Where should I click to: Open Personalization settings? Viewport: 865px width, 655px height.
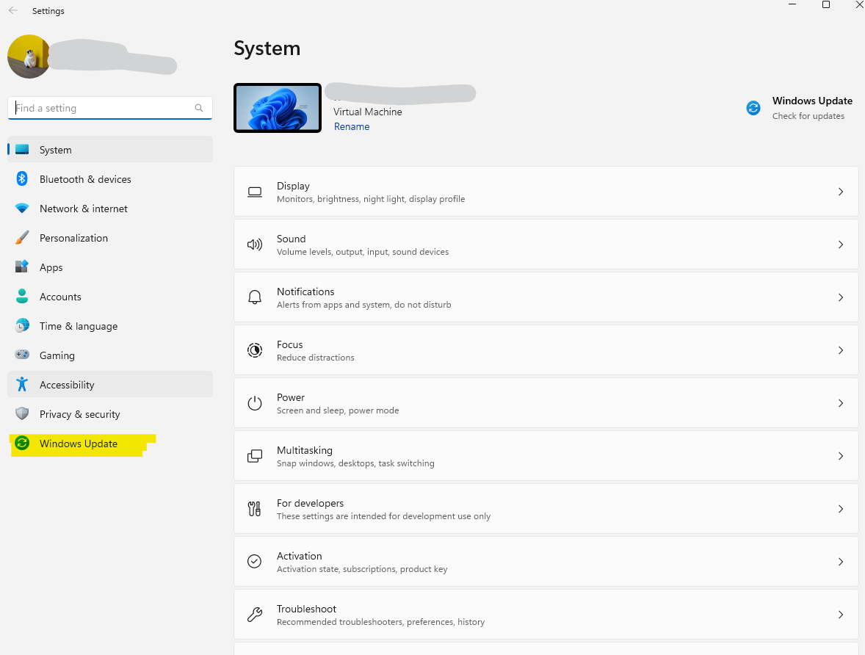pyautogui.click(x=110, y=238)
